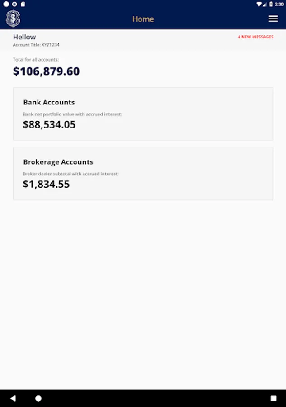Open the 4 NEW MESSAGES link
The height and width of the screenshot is (407, 286).
(x=255, y=37)
